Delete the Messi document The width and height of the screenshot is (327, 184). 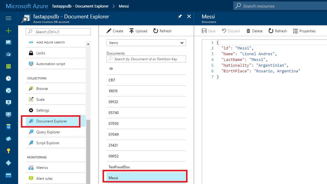click(x=254, y=31)
